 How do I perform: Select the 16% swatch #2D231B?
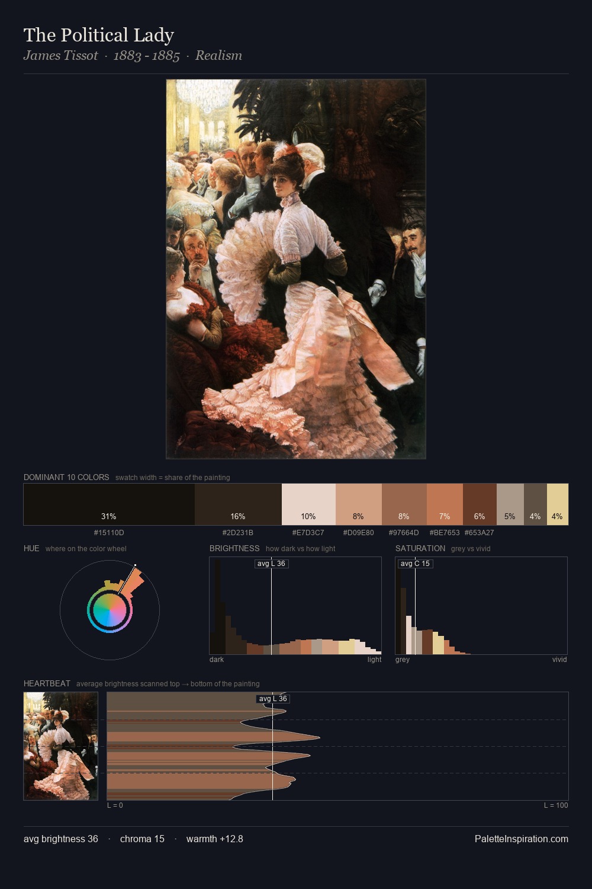[238, 504]
